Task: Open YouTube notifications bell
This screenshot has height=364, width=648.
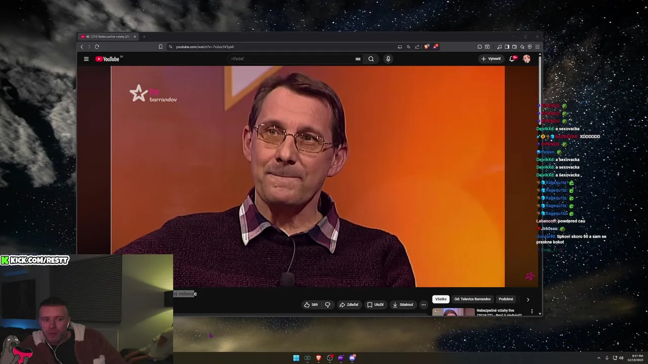Action: click(x=512, y=59)
